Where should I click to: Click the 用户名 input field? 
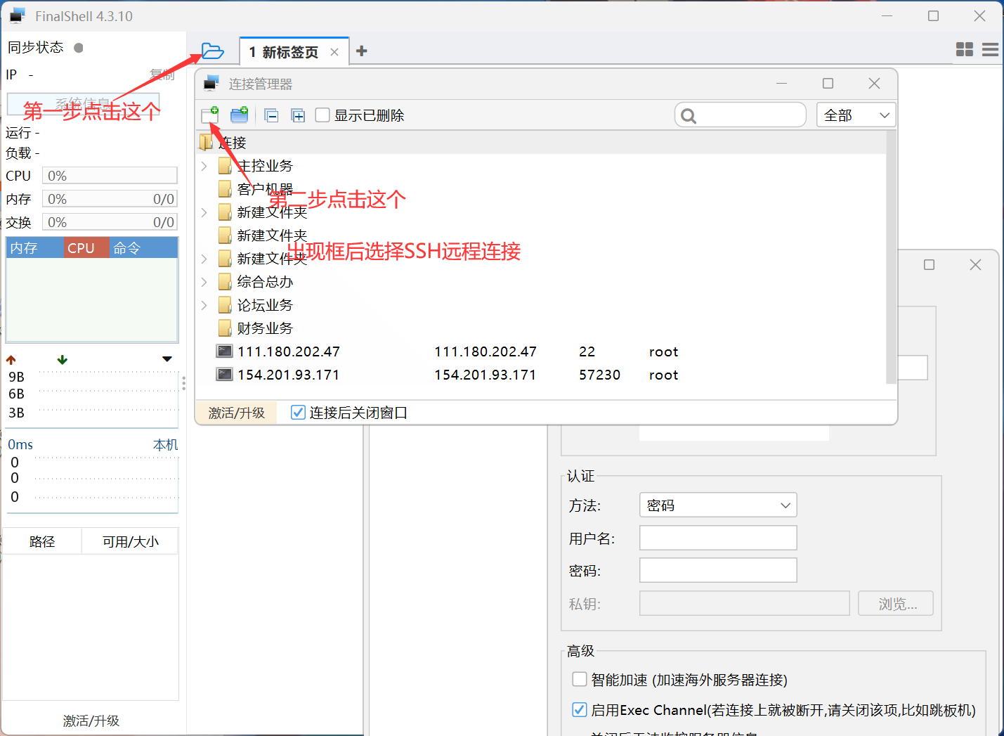[718, 538]
